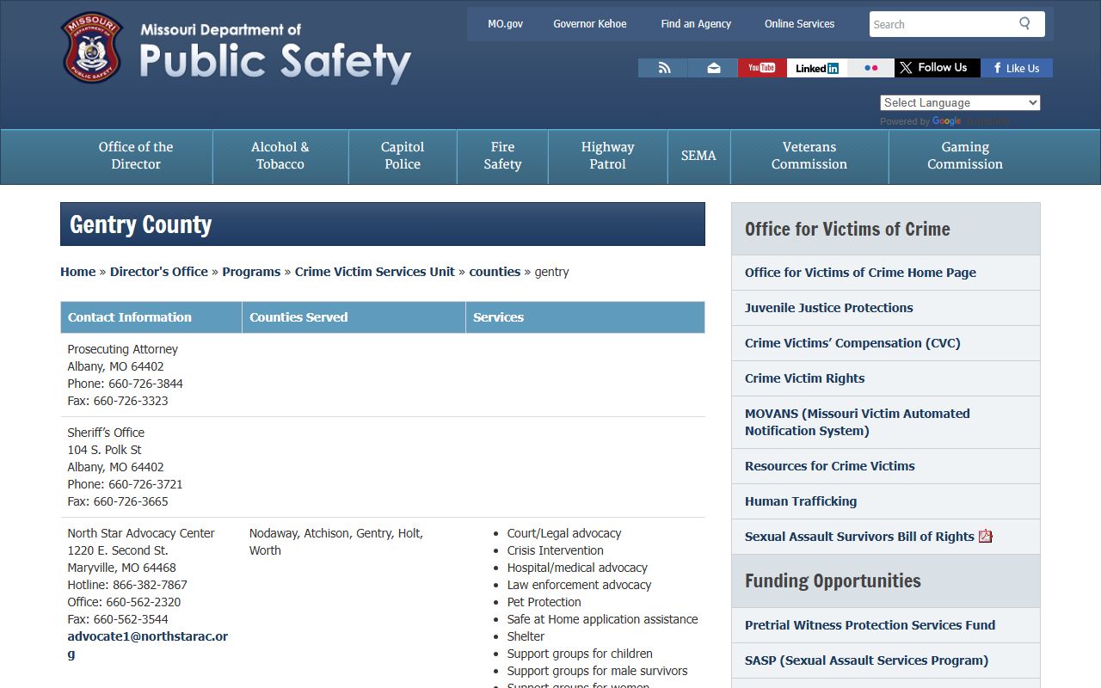Email advocate1@northstarac.org link

(x=148, y=645)
